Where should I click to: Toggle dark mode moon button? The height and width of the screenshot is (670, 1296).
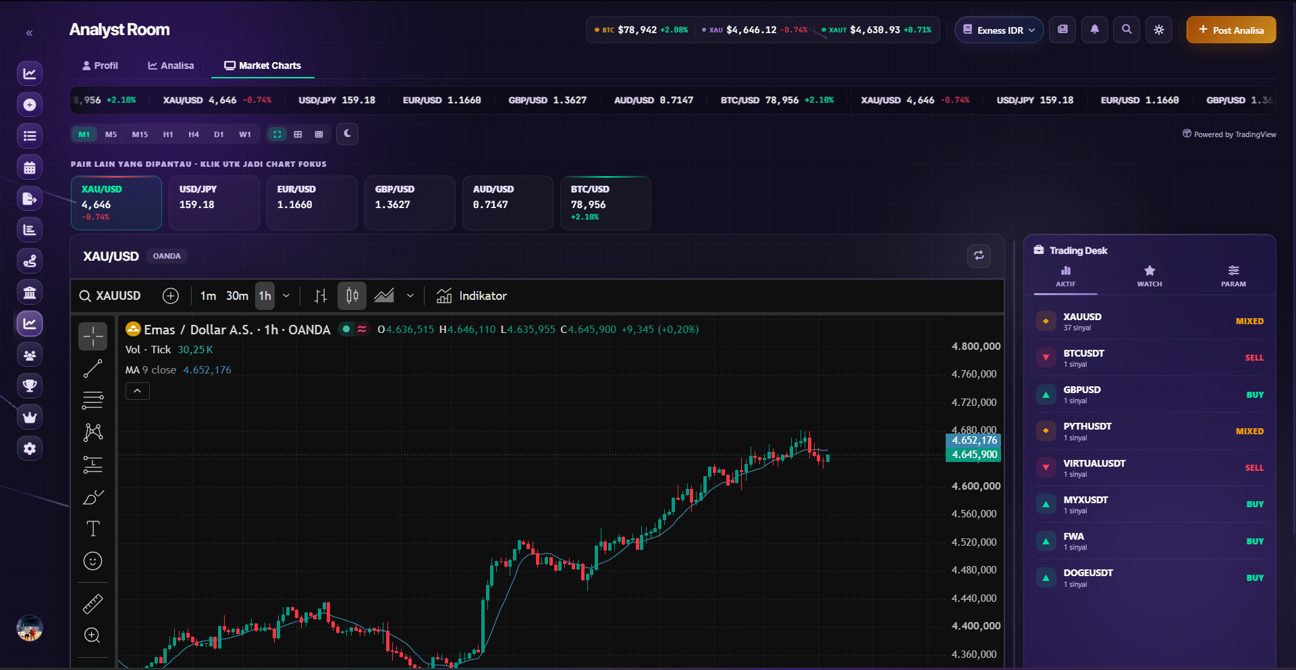click(347, 134)
